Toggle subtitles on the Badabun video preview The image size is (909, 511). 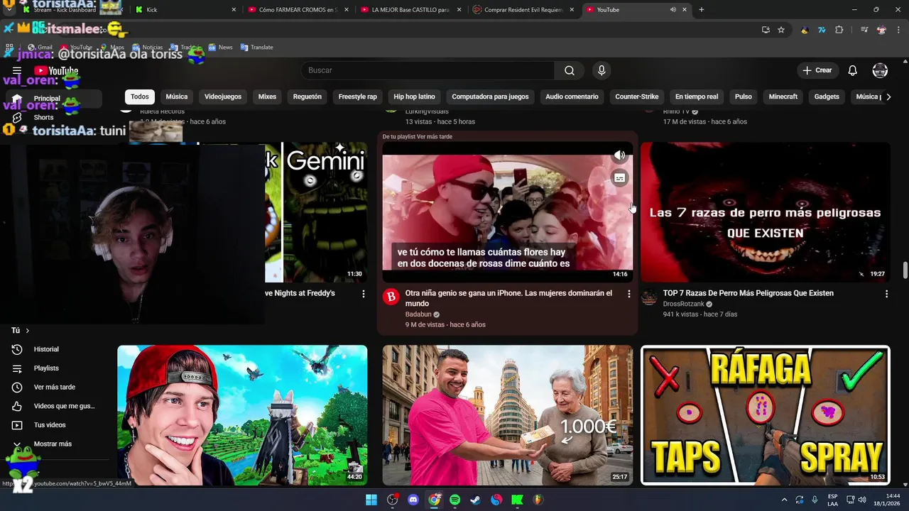(x=620, y=178)
